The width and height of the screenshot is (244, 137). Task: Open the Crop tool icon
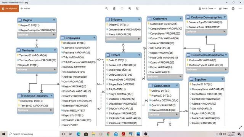click(x=137, y=8)
